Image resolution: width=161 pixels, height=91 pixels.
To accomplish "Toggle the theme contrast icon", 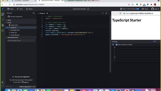I will pyautogui.click(x=3, y=82).
